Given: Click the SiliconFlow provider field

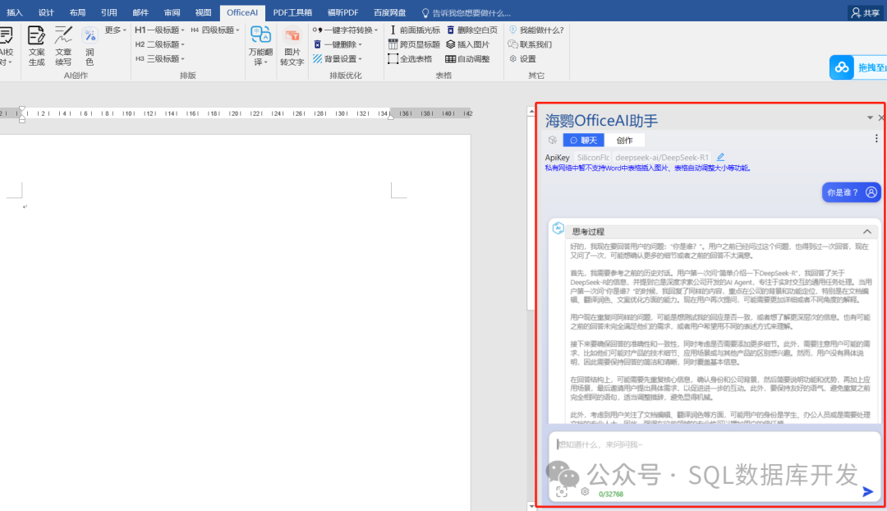Looking at the screenshot, I should pos(592,157).
